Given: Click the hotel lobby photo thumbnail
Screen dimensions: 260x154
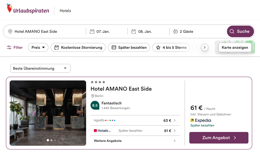Looking at the screenshot, I should click(x=48, y=113).
